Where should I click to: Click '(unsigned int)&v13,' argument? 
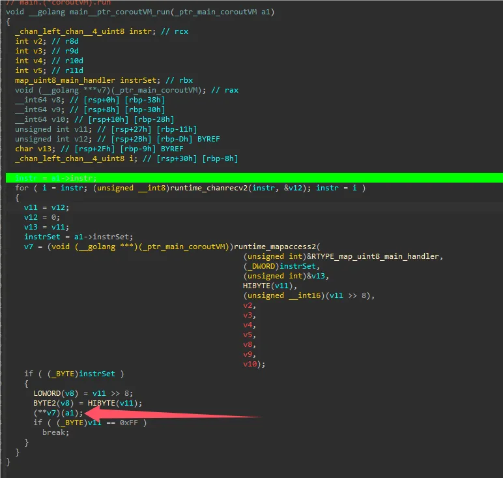point(286,276)
